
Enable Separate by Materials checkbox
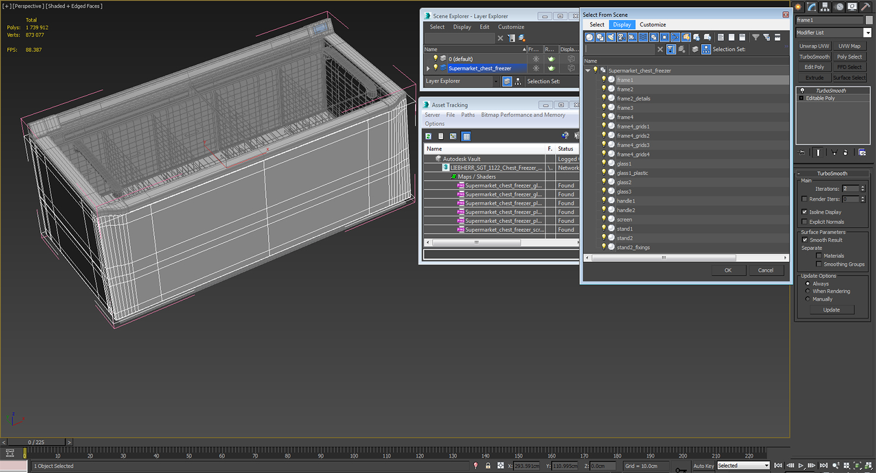819,256
